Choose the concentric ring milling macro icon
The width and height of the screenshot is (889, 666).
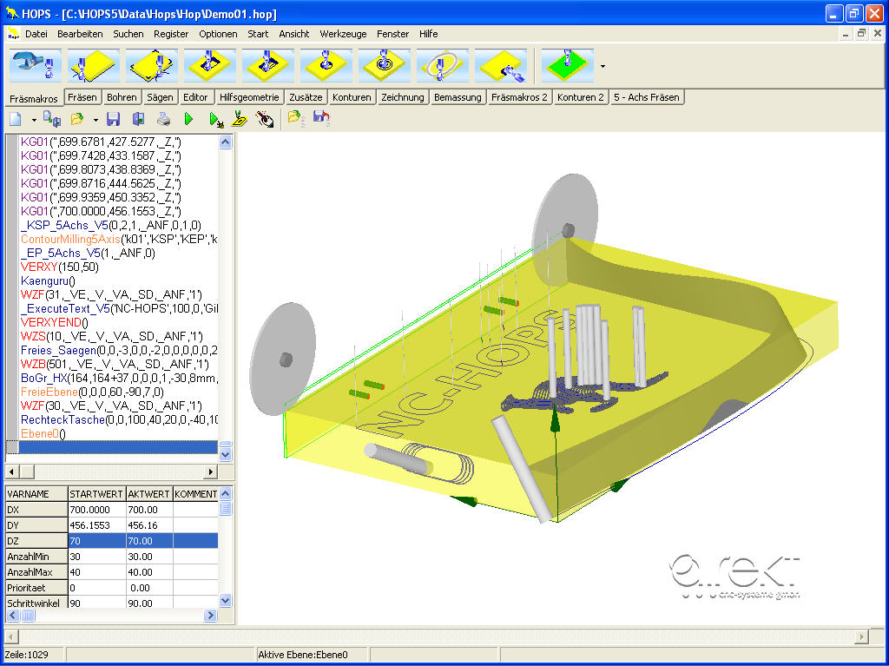385,66
